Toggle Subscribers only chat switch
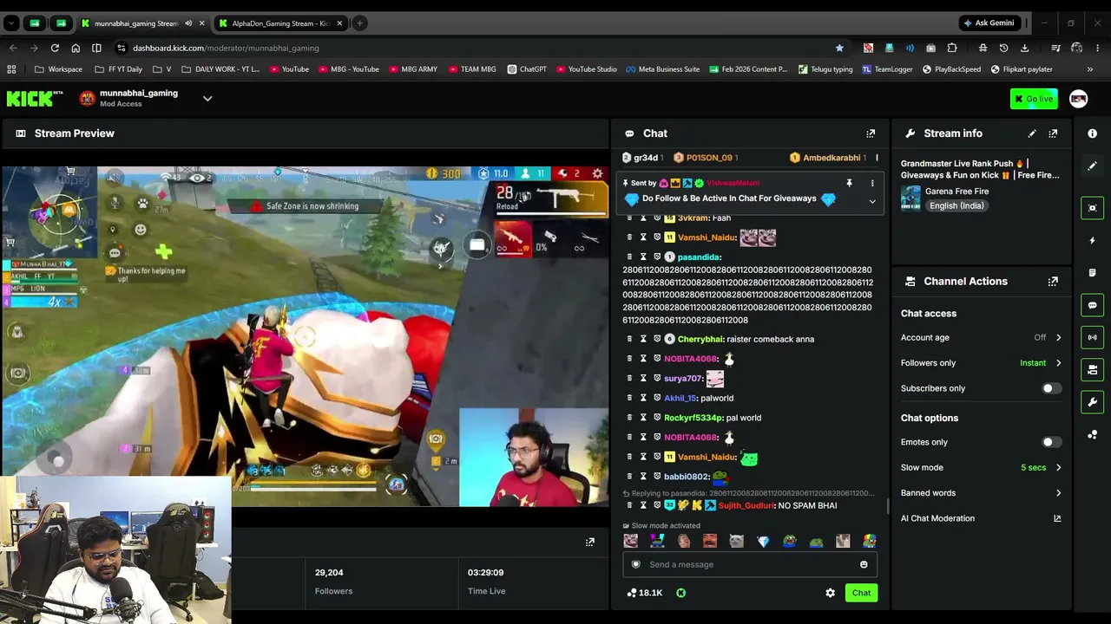Screen dimensions: 1111x624 click(x=1050, y=388)
